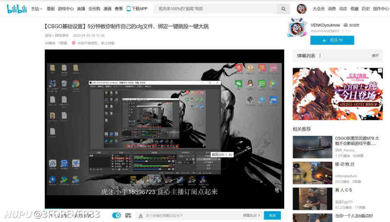Open CSGO新重型武器M79 video title
390x222 pixels.
click(357, 141)
